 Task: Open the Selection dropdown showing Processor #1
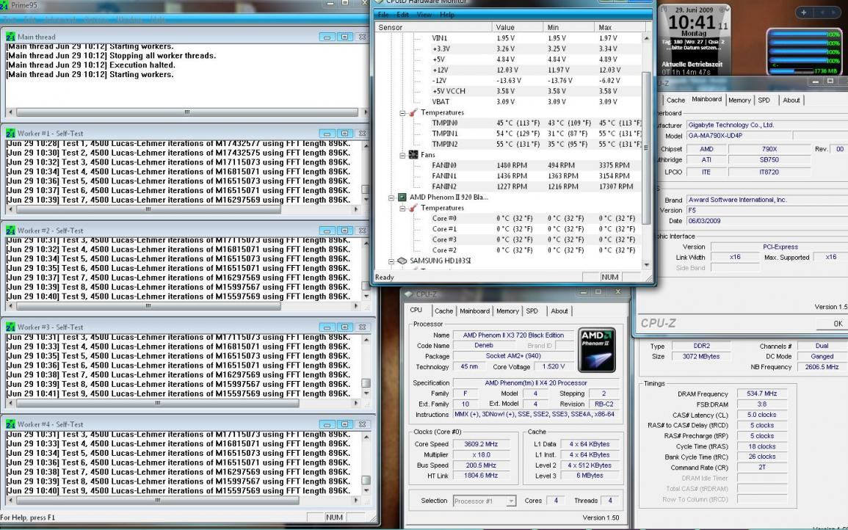pos(485,501)
